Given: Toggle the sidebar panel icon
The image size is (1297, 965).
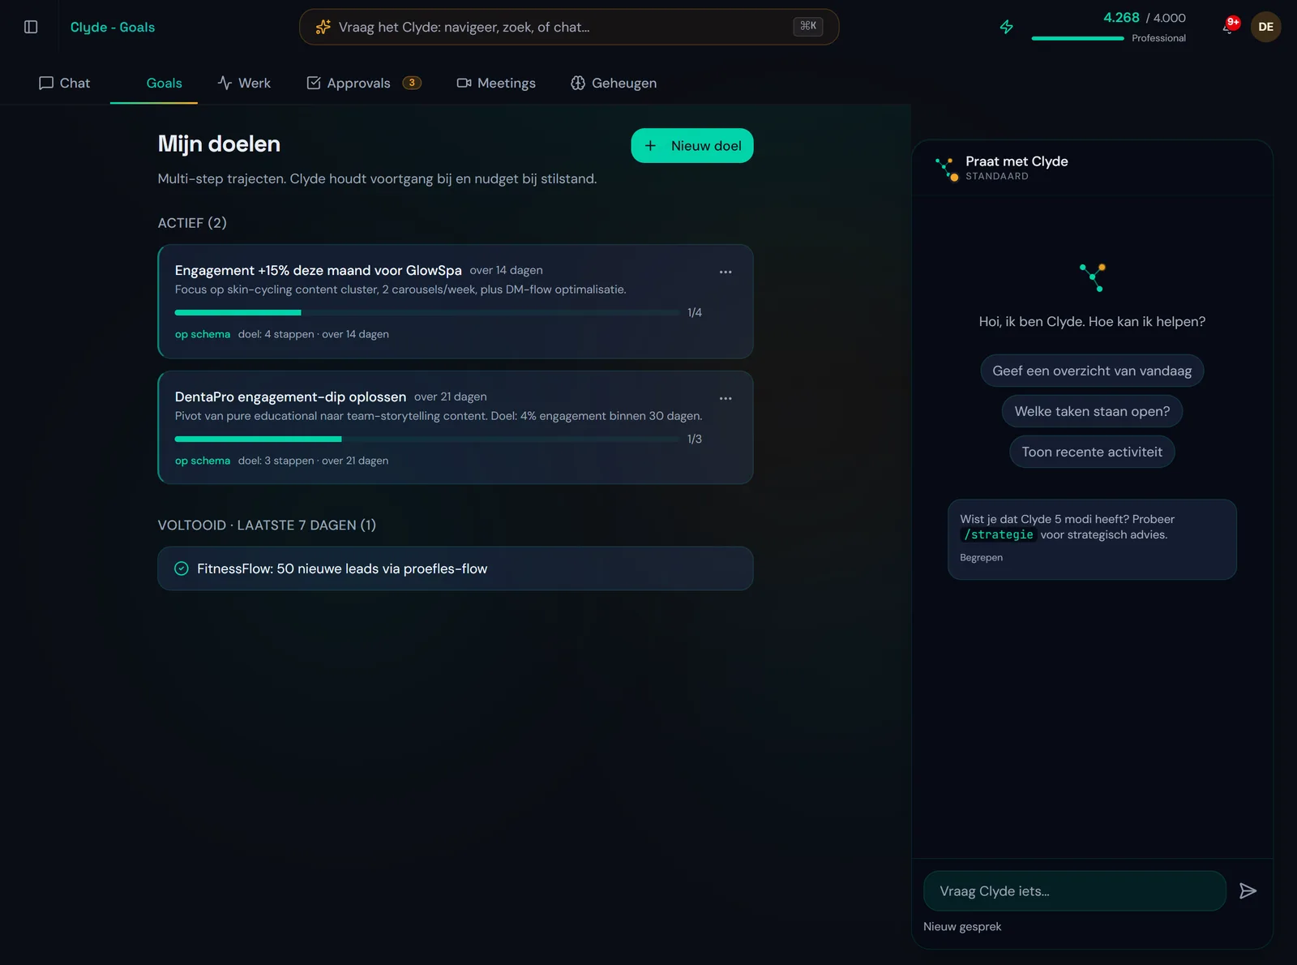Looking at the screenshot, I should [31, 27].
